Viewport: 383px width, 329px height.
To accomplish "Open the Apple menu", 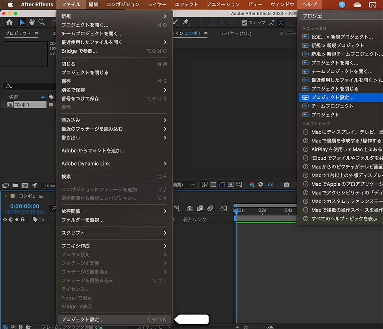I will (10, 4).
